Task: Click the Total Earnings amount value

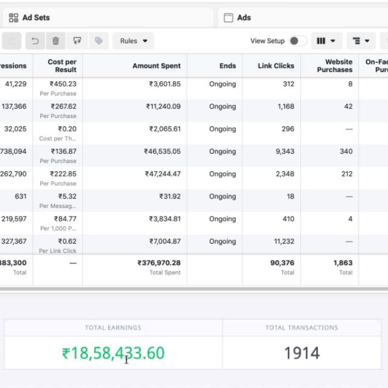Action: pyautogui.click(x=113, y=353)
